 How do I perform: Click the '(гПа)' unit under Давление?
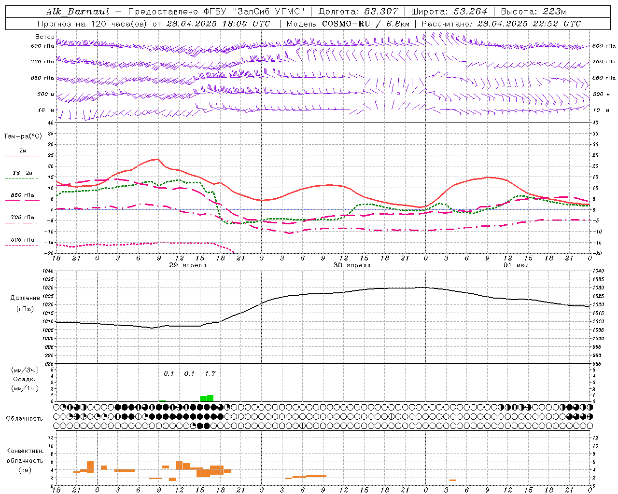(25, 309)
